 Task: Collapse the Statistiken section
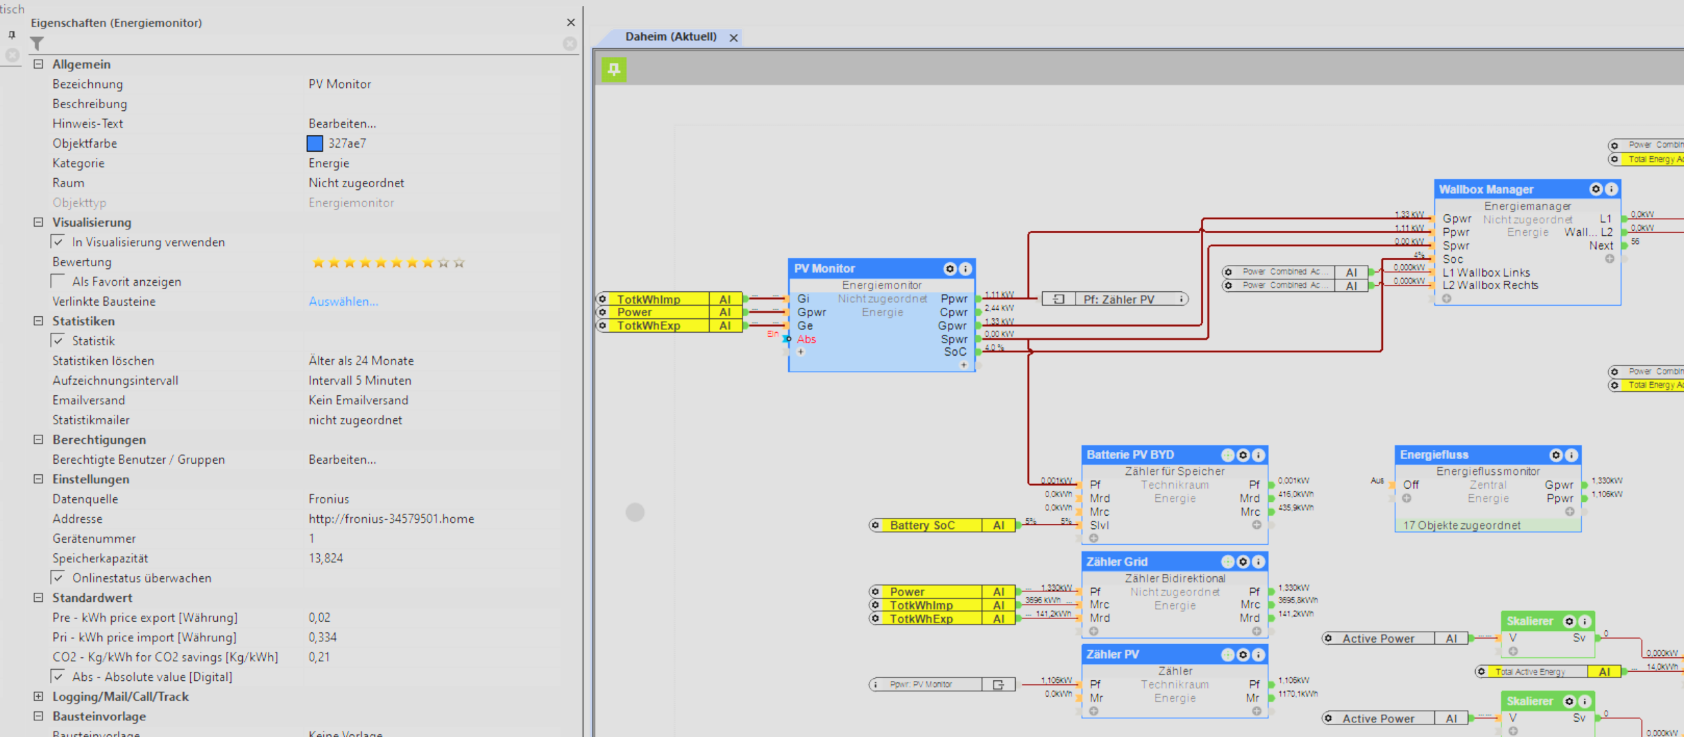tap(39, 321)
